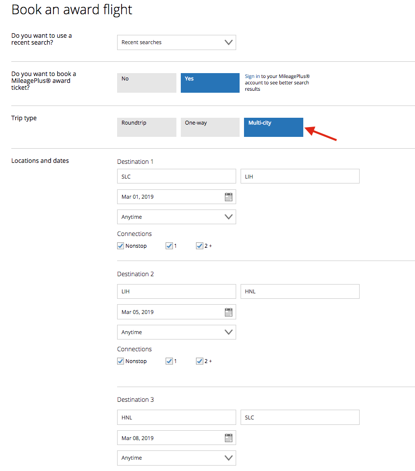
Task: Open the Anytime dropdown for Destination 1
Action: 176,216
